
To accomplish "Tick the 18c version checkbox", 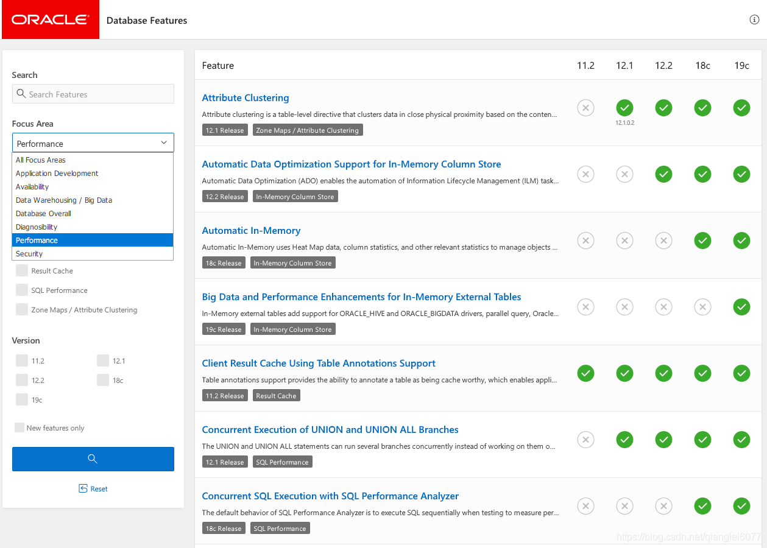I will coord(103,381).
